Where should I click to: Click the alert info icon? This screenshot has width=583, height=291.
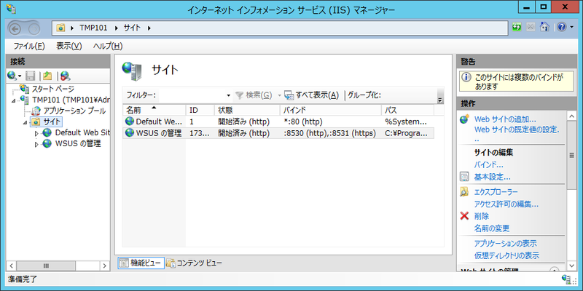coord(465,78)
